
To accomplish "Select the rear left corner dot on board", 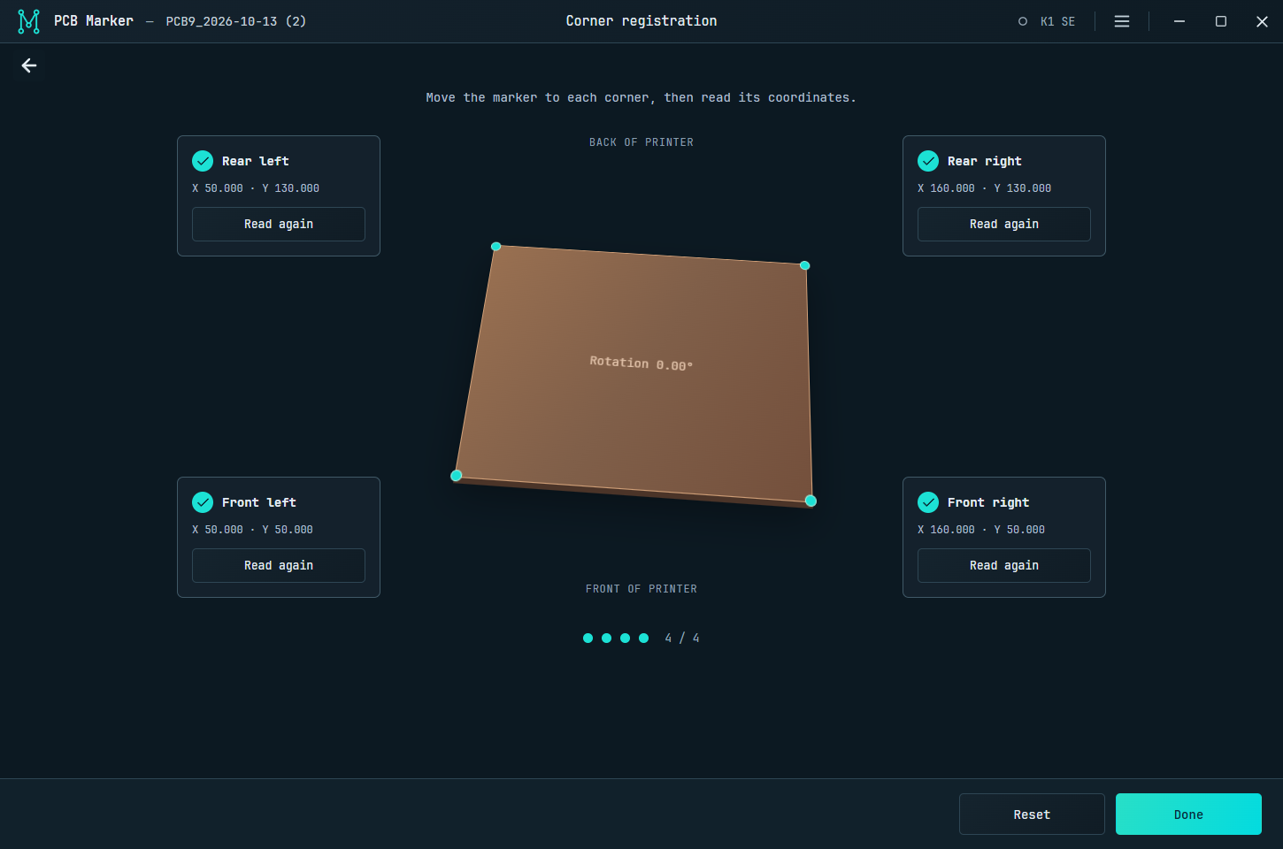I will point(496,247).
